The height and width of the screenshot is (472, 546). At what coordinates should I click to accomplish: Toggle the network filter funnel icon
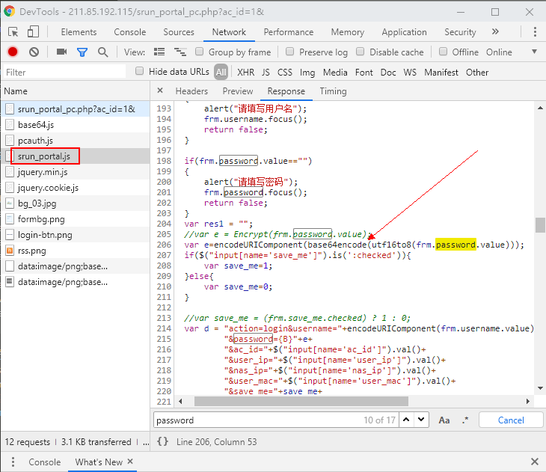point(82,52)
